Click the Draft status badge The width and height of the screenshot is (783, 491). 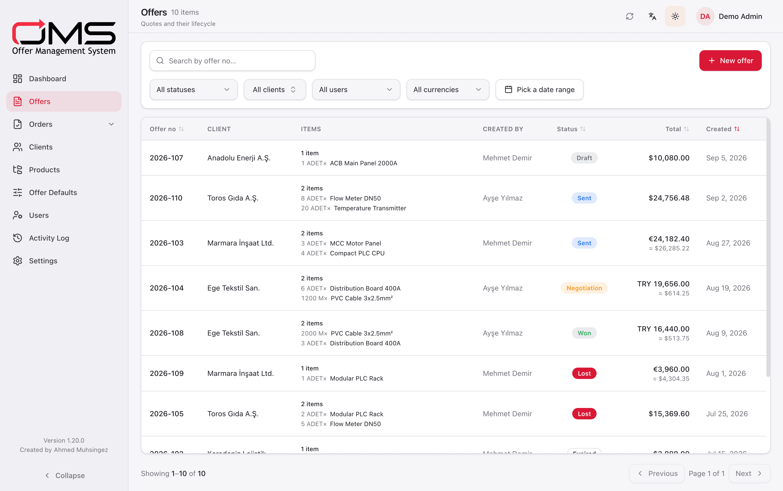click(584, 158)
